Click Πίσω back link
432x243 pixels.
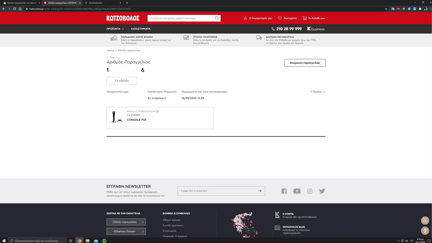[111, 57]
